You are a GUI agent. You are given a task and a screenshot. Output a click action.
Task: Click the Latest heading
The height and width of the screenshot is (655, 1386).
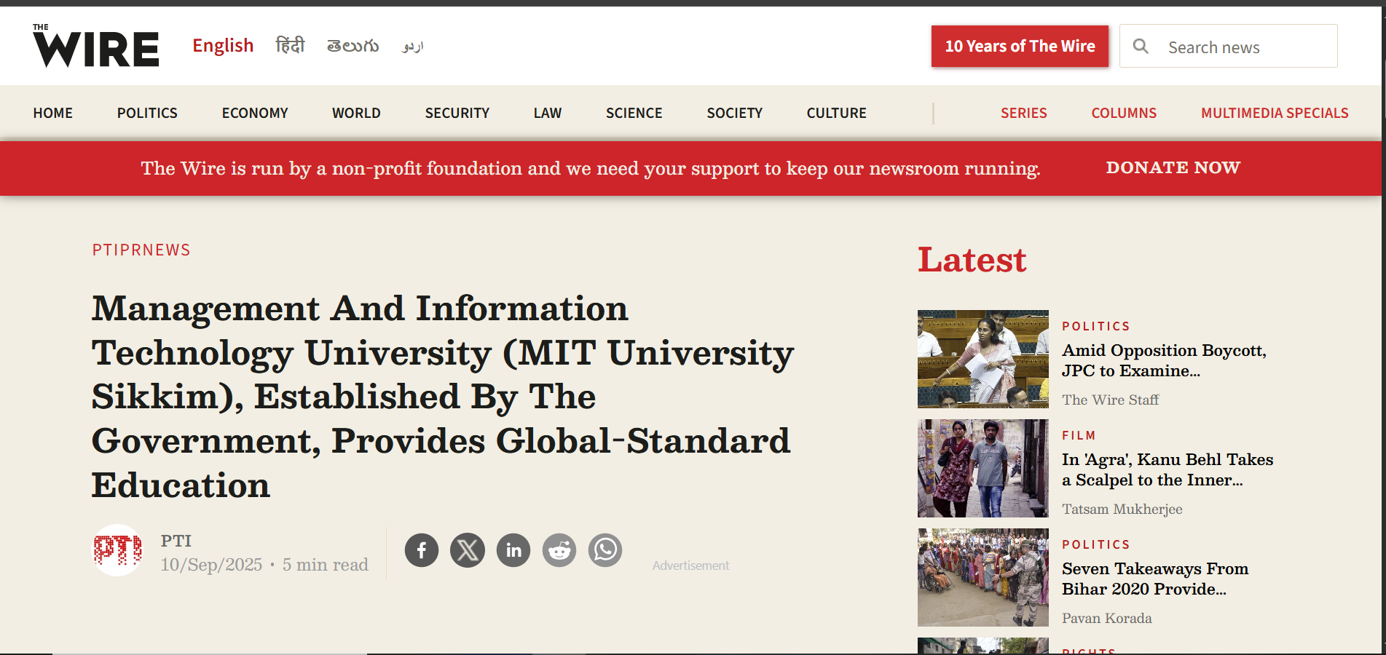coord(972,260)
